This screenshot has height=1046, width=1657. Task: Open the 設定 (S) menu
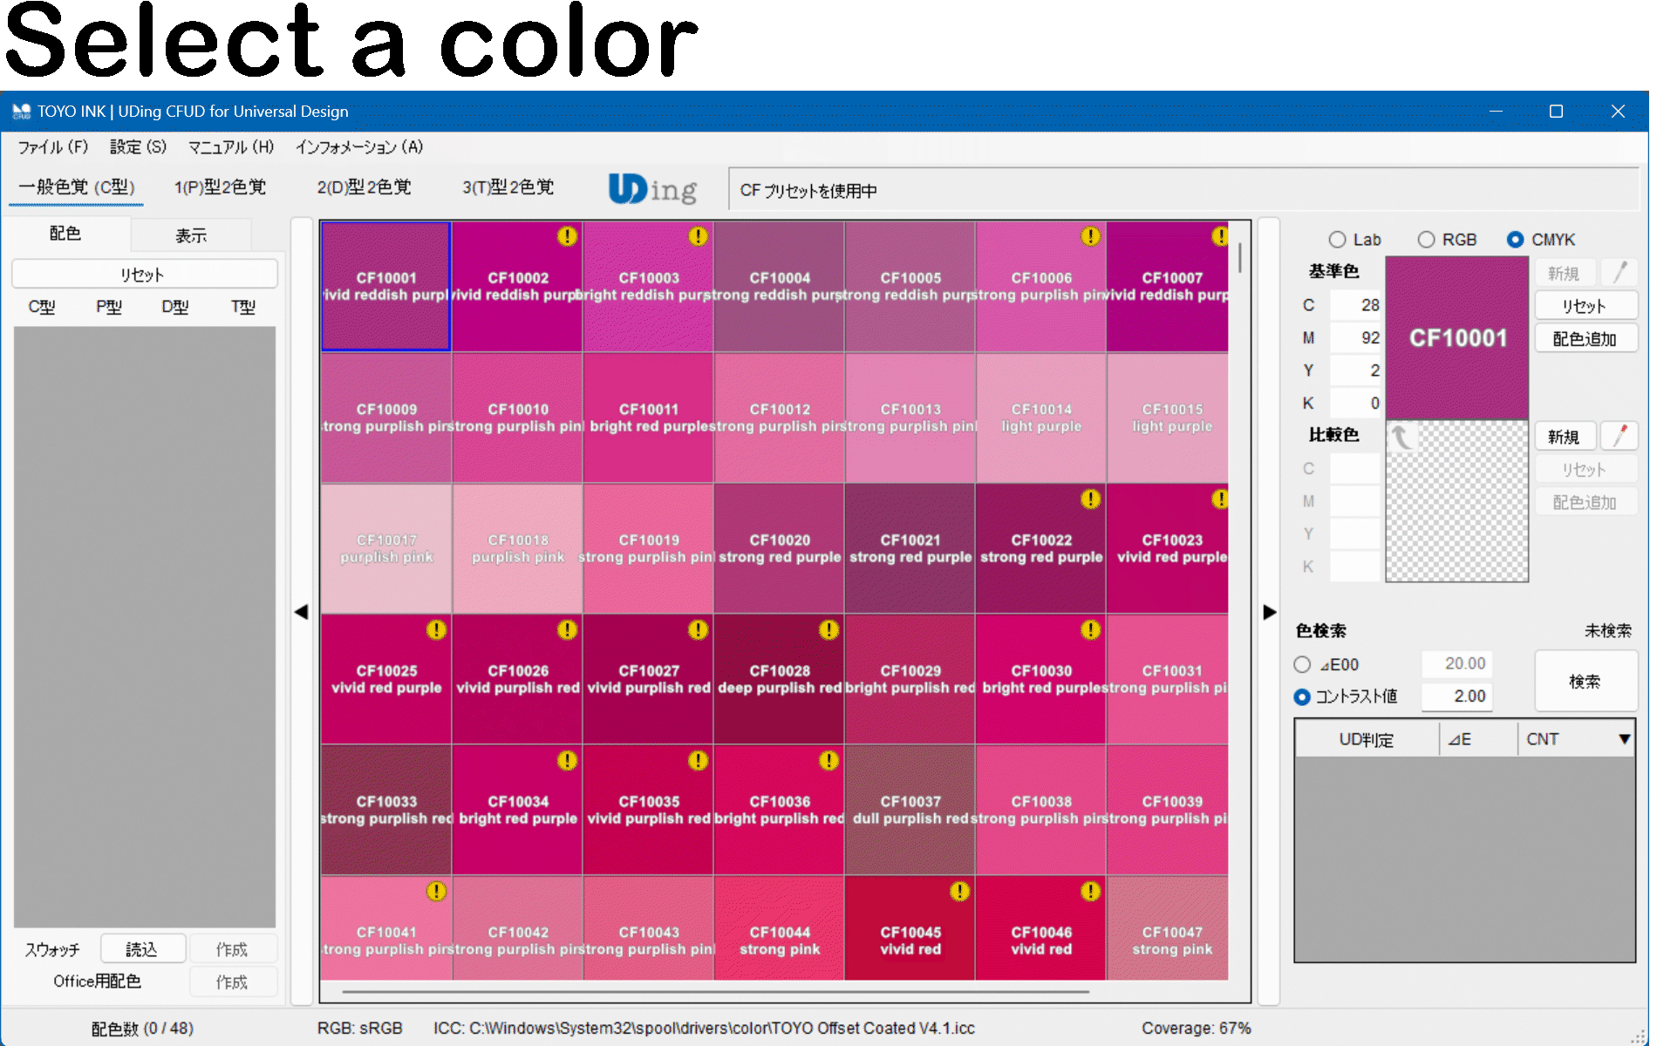pyautogui.click(x=138, y=146)
